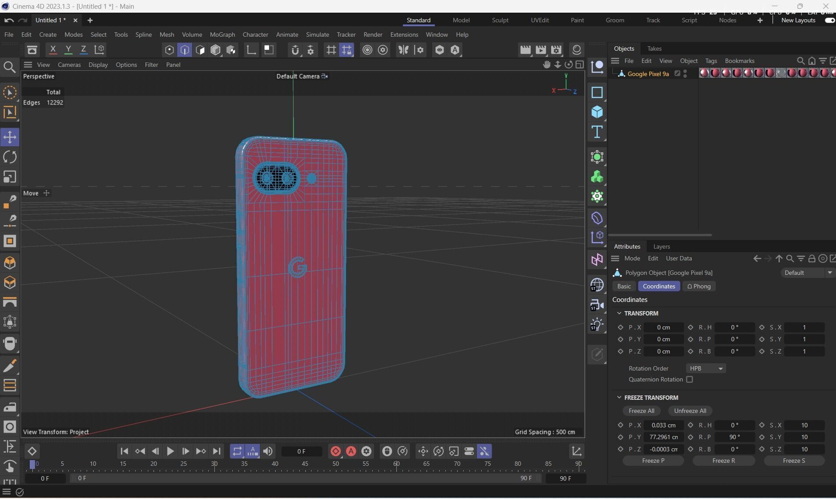Toggle the Y axis lock
This screenshot has height=499, width=836.
[68, 50]
